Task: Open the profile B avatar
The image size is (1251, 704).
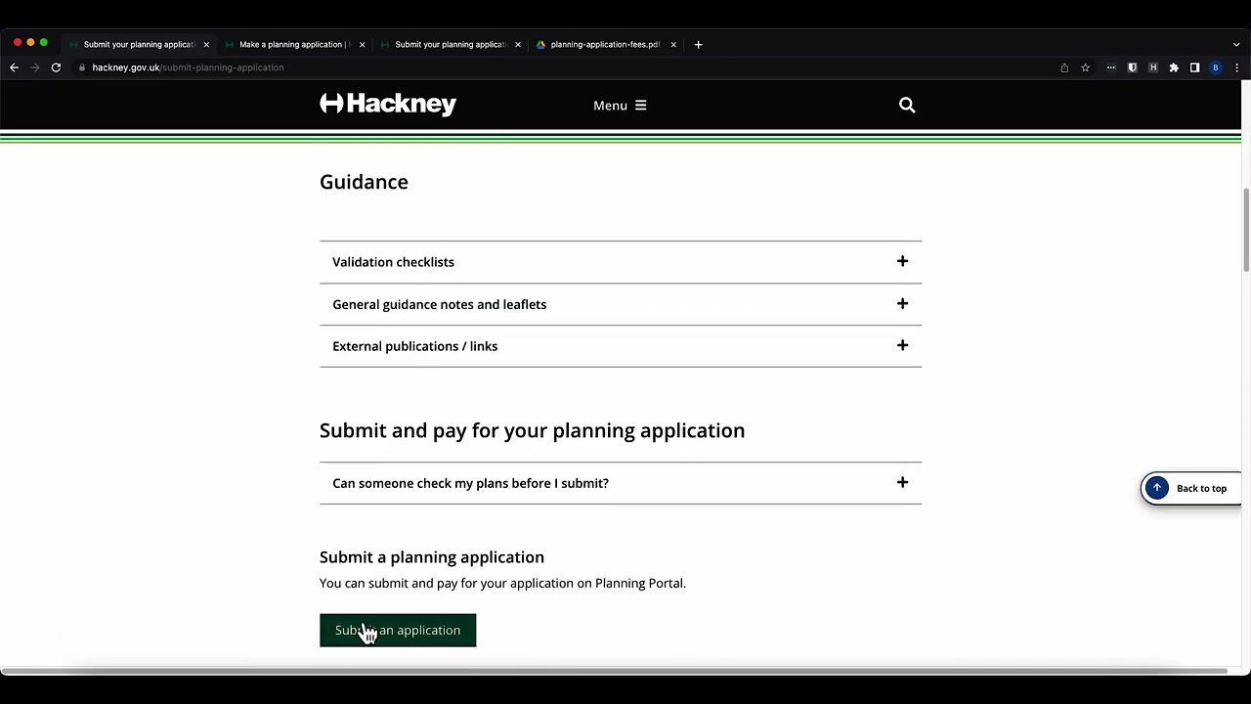Action: coord(1216,67)
